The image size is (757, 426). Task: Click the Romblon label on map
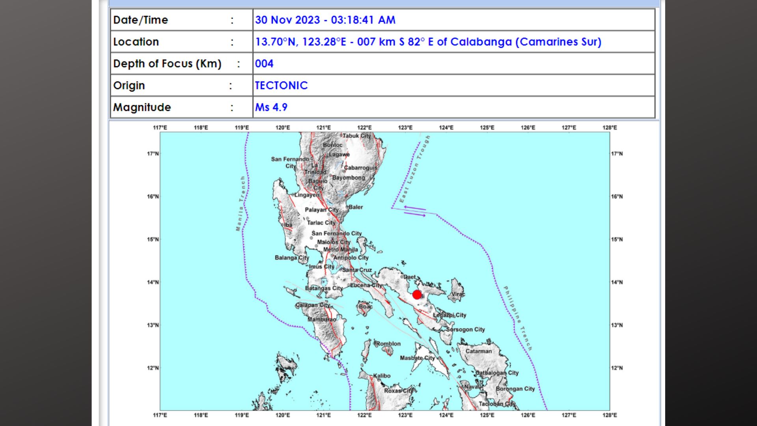[388, 344]
